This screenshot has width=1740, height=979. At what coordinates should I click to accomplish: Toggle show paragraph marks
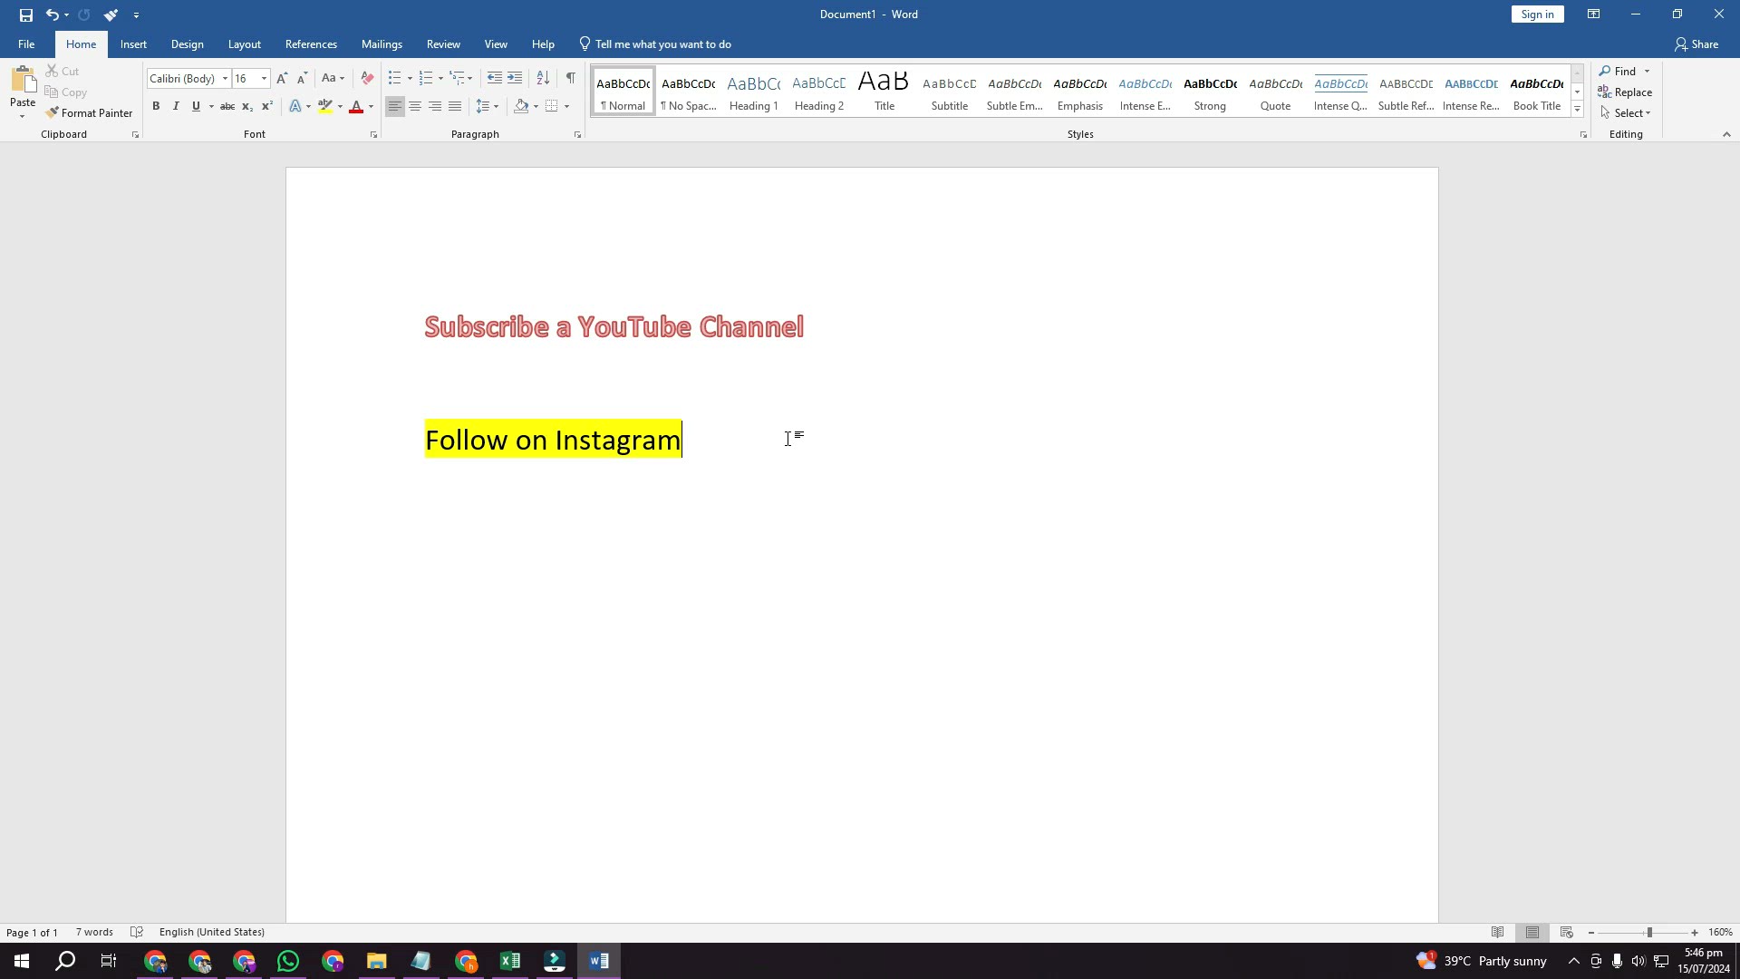click(570, 79)
